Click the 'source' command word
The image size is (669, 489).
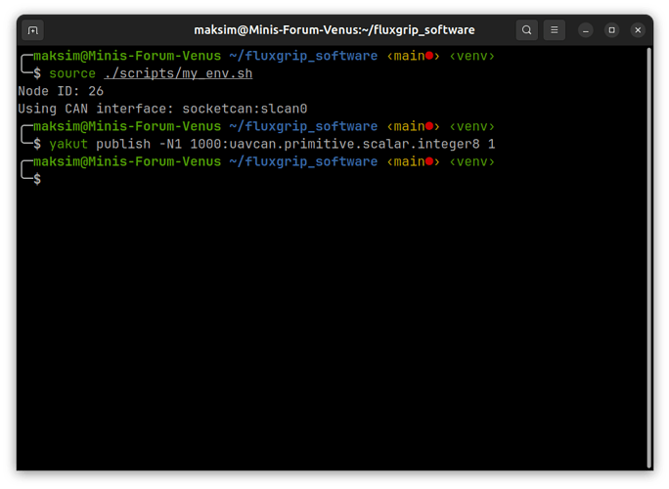pyautogui.click(x=72, y=73)
